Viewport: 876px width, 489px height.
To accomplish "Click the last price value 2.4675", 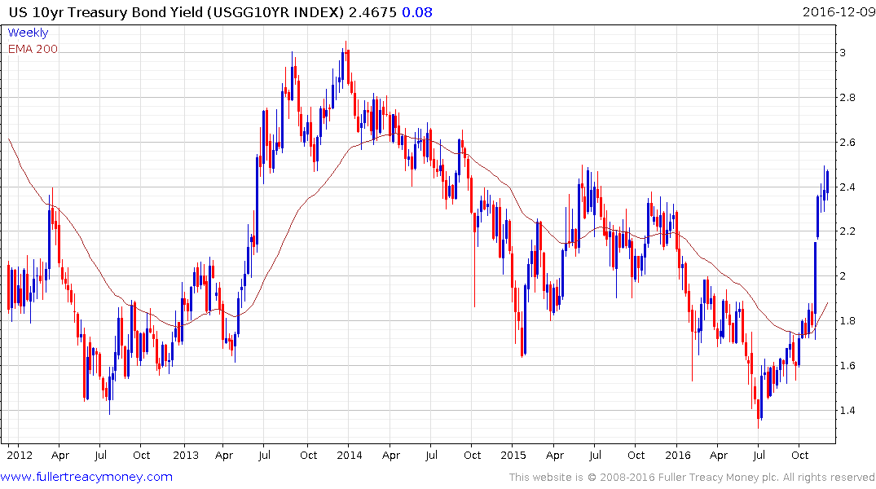I will point(372,12).
